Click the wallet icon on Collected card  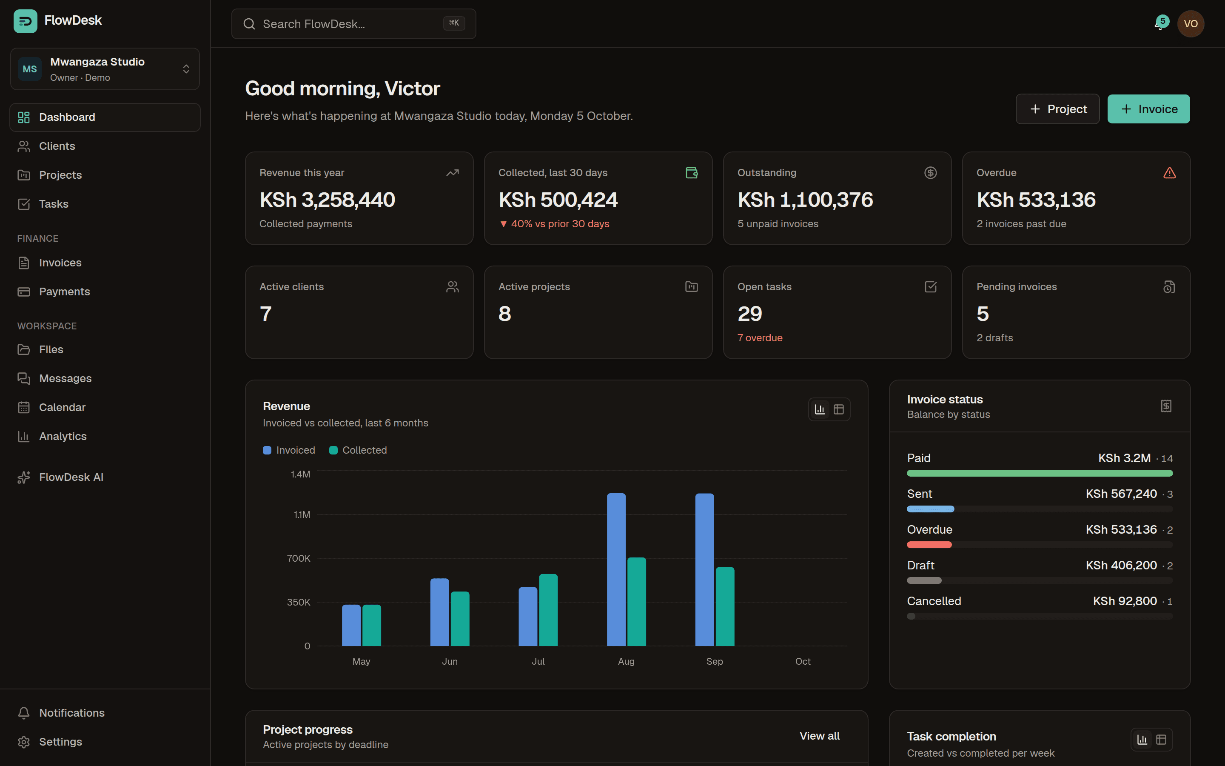(x=692, y=173)
